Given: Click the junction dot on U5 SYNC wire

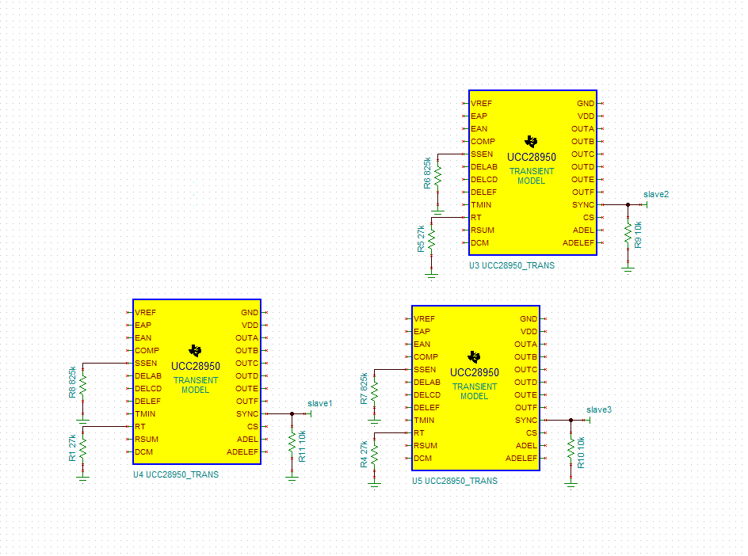Looking at the screenshot, I should pos(571,420).
